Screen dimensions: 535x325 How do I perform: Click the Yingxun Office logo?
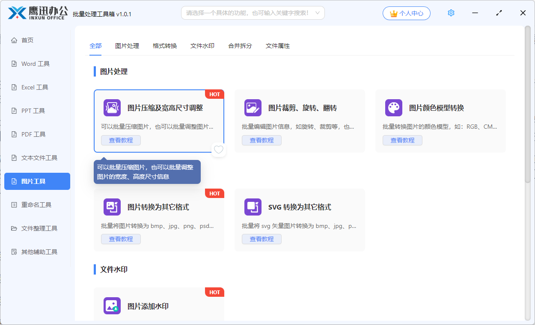click(38, 13)
